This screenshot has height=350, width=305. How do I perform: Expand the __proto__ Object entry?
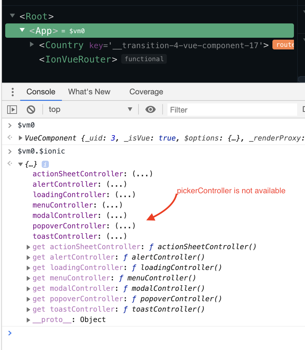pyautogui.click(x=28, y=319)
